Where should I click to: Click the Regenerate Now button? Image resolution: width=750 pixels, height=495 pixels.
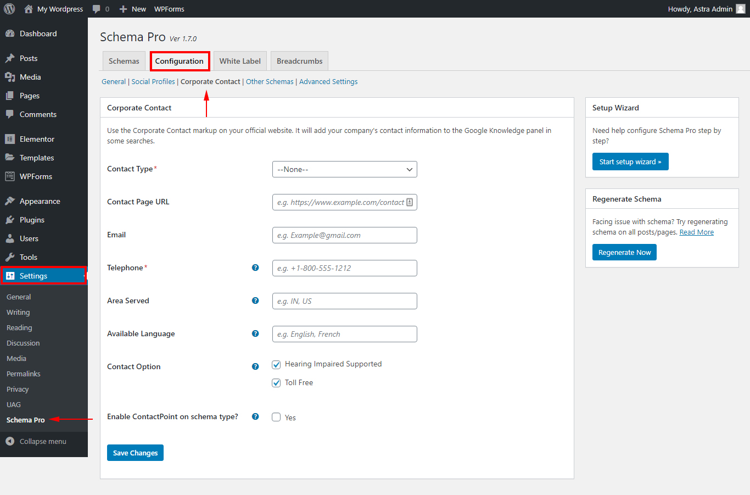[x=624, y=252]
